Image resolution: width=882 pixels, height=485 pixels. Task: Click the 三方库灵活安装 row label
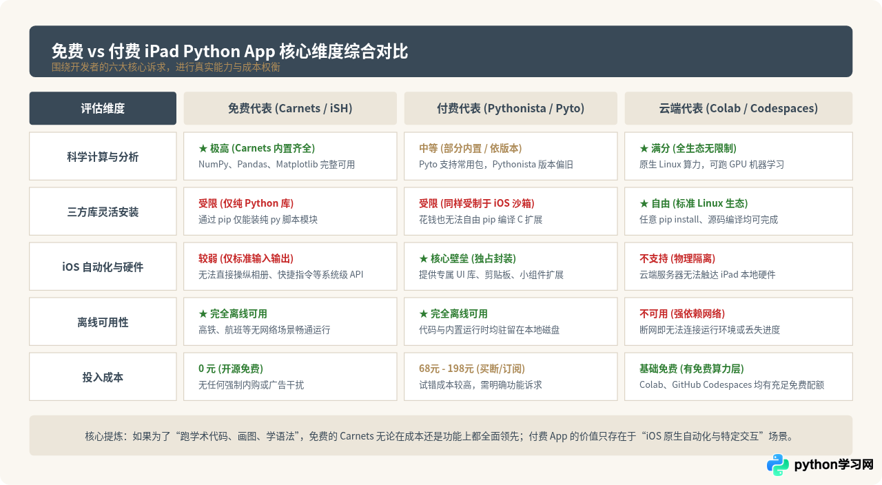[x=103, y=211]
